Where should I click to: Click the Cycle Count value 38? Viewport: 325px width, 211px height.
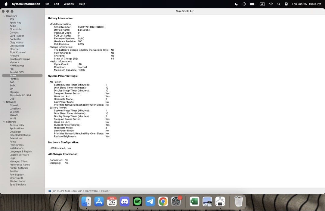click(80, 64)
